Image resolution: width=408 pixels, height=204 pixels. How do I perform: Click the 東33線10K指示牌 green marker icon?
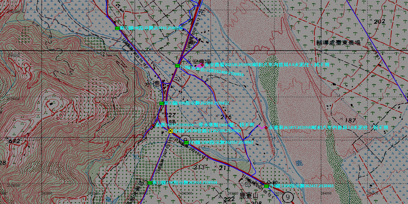161,103
